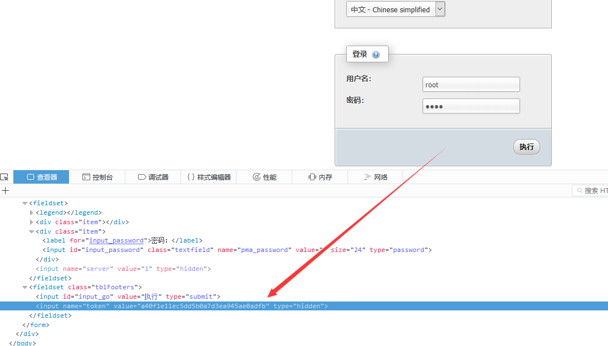Select the hidden token input line
Image resolution: width=608 pixels, height=346 pixels.
[304, 306]
